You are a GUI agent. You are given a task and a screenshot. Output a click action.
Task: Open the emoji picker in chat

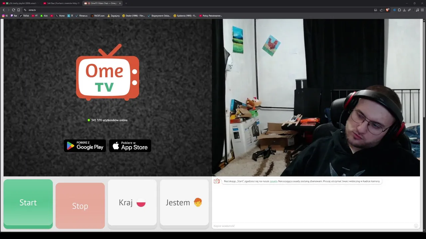[x=416, y=226]
